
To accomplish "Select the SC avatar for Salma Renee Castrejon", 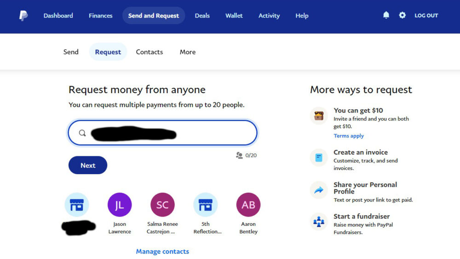I will [162, 205].
